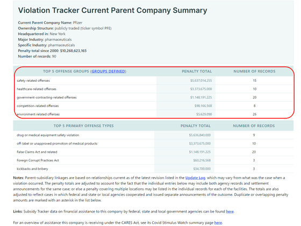The image size is (301, 226).
Task: Click 'off-label or unapproved promotion of medical products'
Action: (57, 144)
